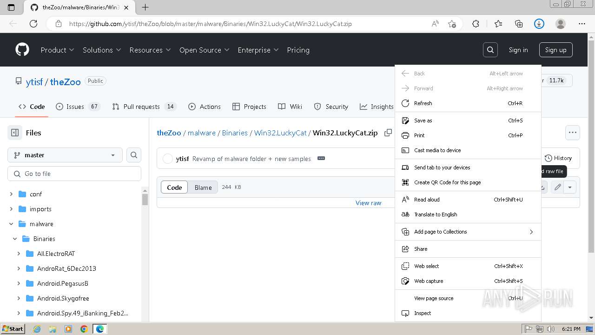Click the Edge profile avatar
Image resolution: width=595 pixels, height=335 pixels.
point(561,24)
